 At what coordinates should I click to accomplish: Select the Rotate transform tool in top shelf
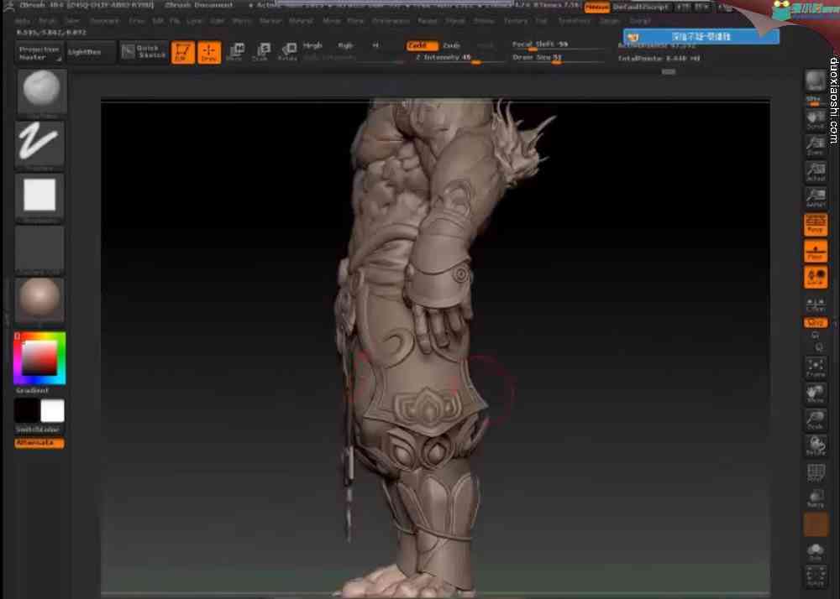pos(288,52)
